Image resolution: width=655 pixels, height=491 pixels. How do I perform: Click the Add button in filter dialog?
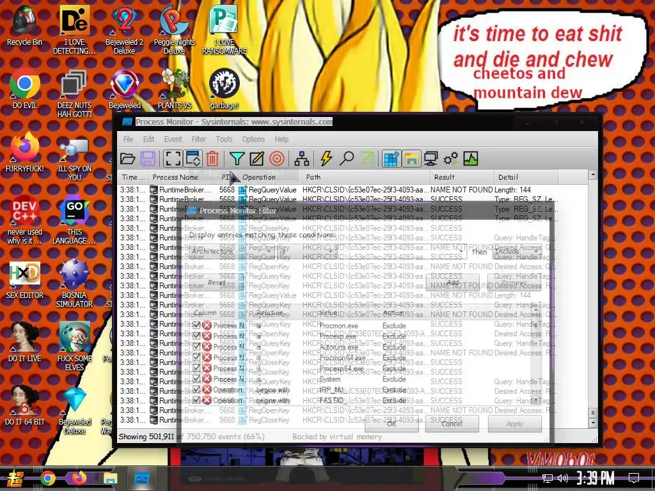tap(453, 283)
